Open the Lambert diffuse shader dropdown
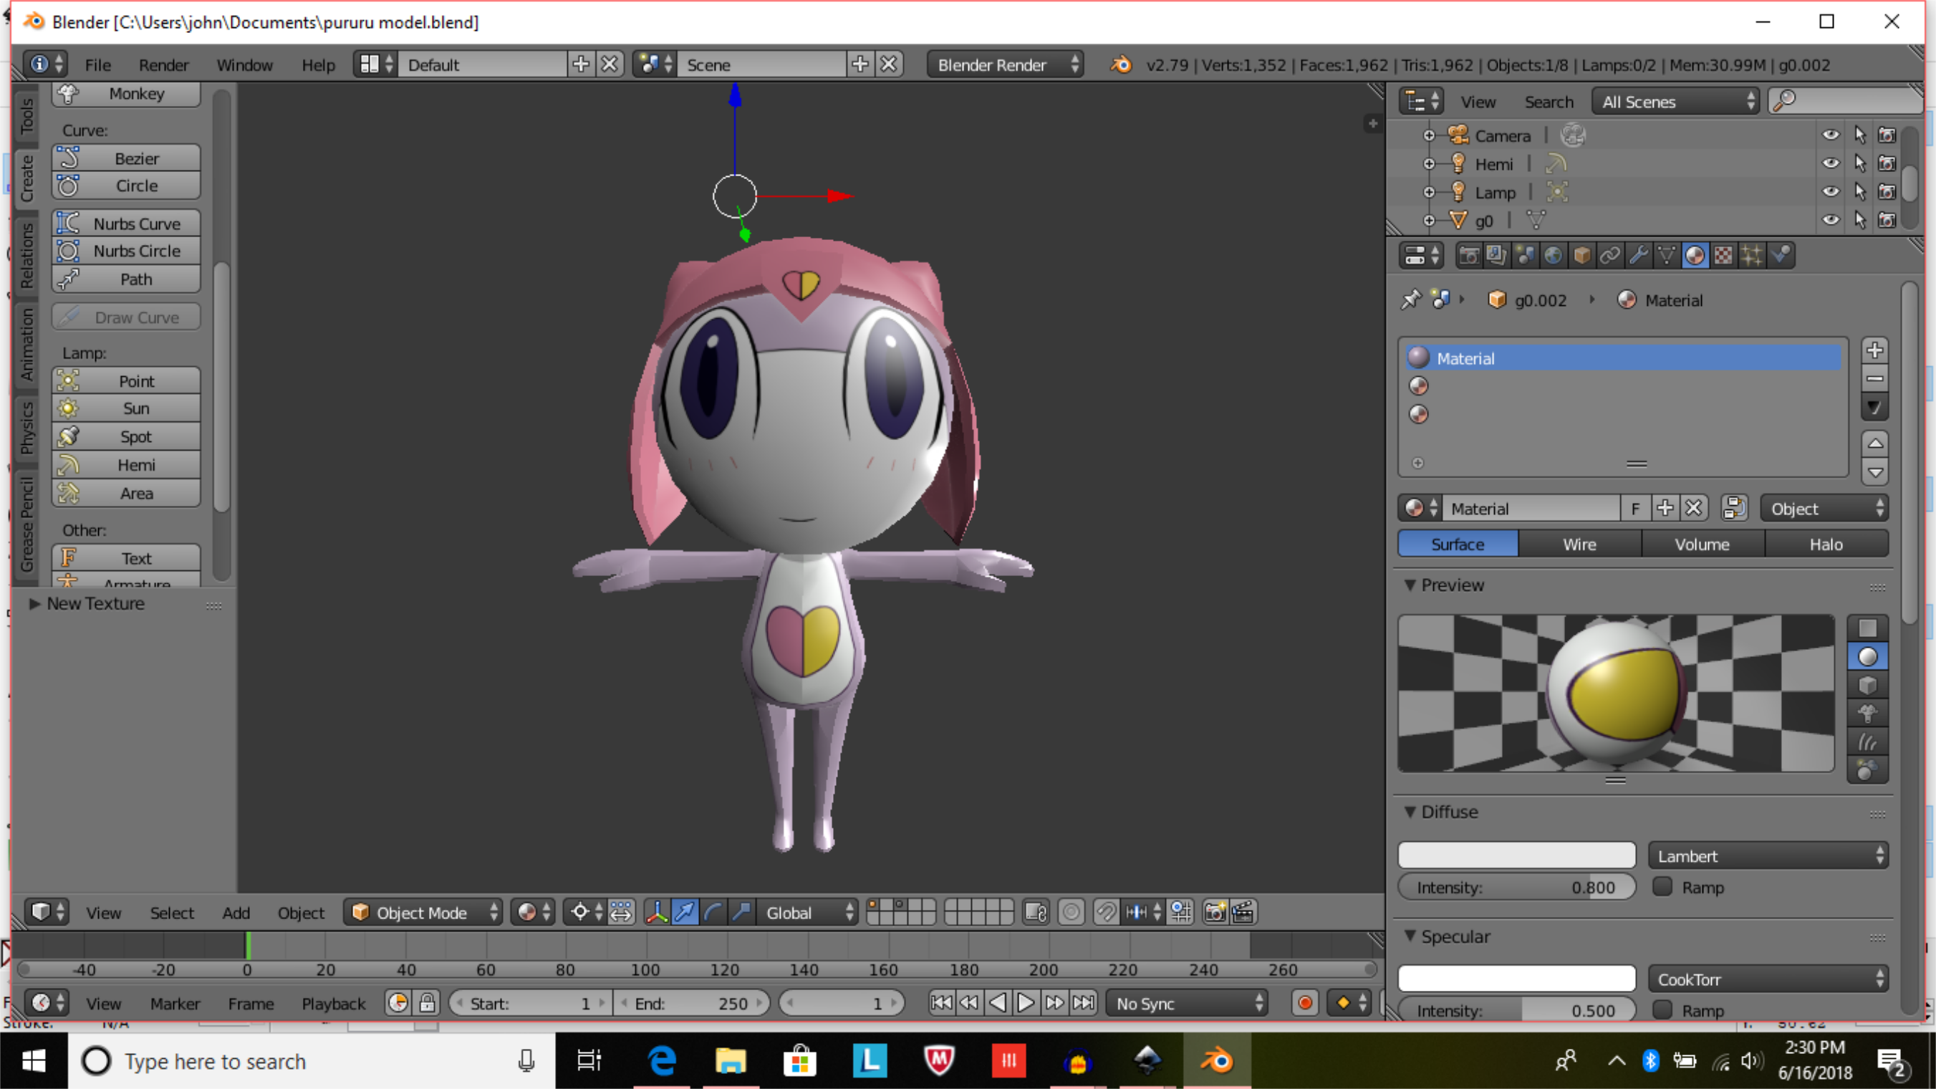The width and height of the screenshot is (1936, 1089). point(1768,856)
